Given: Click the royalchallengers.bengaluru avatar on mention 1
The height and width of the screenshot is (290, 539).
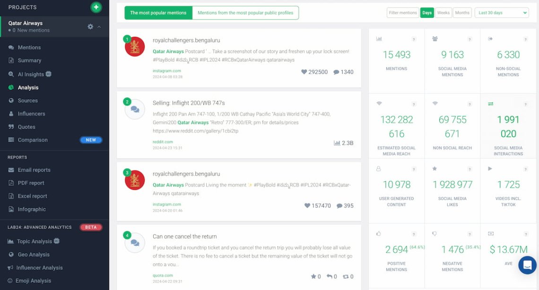Looking at the screenshot, I should 135,46.
